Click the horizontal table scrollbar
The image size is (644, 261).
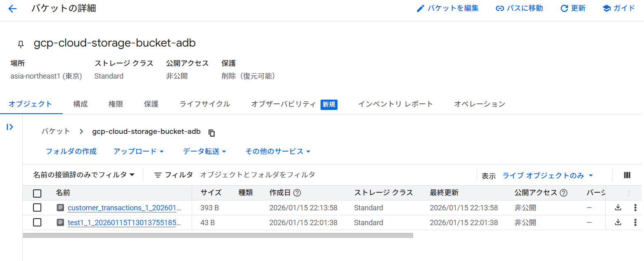[x=218, y=235]
